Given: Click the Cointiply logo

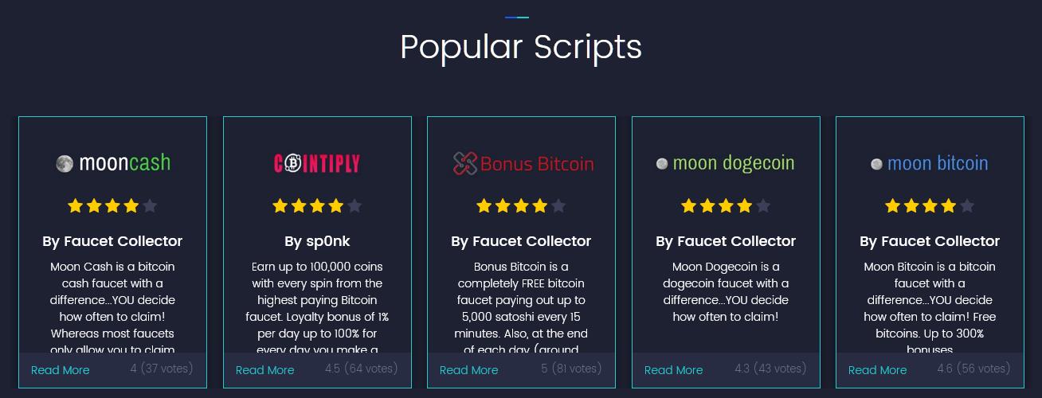Looking at the screenshot, I should 317,163.
